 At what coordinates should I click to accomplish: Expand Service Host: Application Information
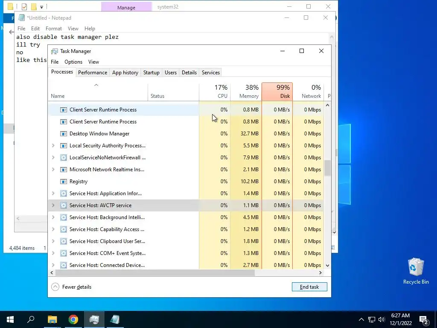click(53, 193)
